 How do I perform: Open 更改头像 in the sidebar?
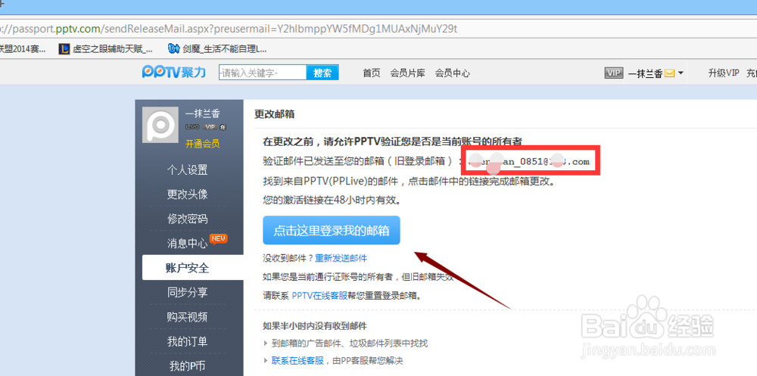187,194
